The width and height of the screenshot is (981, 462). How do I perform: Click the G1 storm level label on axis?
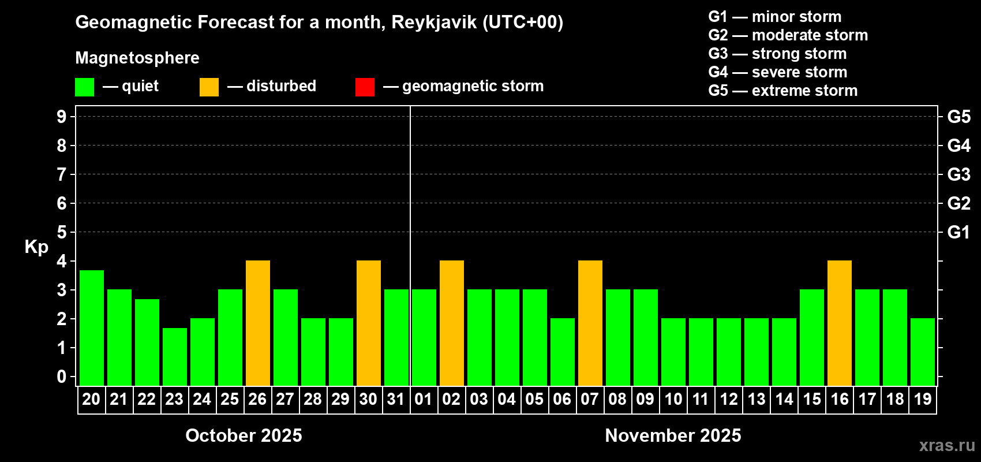tap(958, 232)
